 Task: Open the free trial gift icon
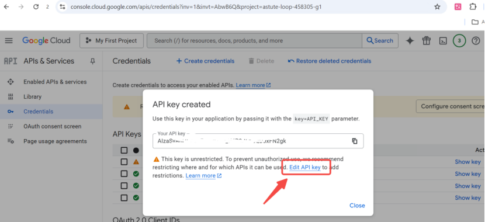[427, 41]
